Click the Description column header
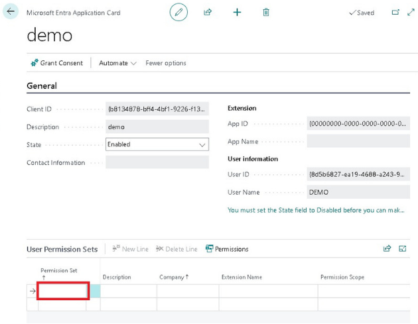 tap(117, 277)
